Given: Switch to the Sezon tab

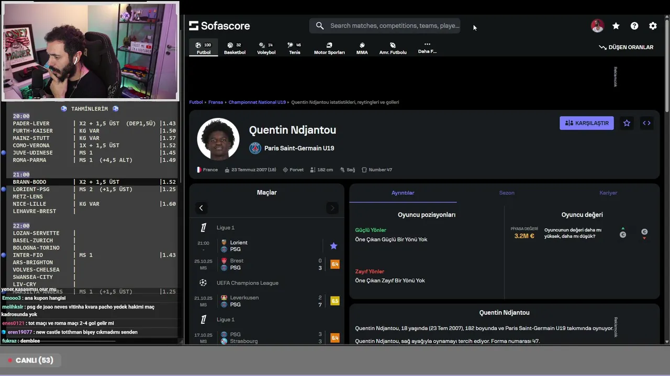Looking at the screenshot, I should tap(507, 193).
